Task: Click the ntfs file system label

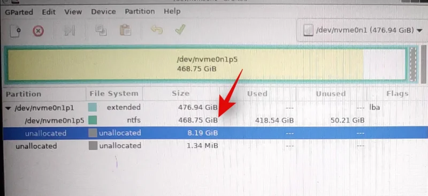Action: (x=134, y=120)
